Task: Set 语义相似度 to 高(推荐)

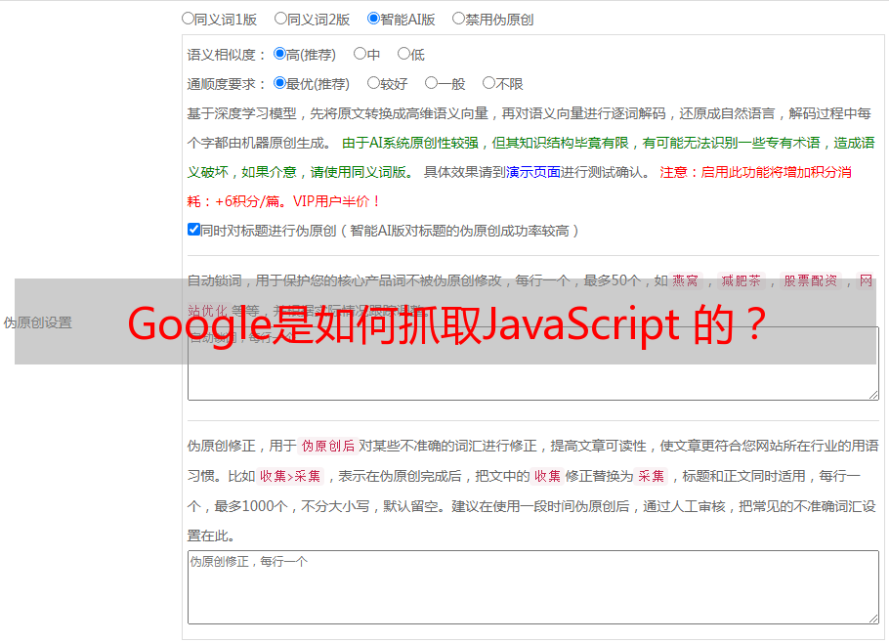Action: pos(279,54)
